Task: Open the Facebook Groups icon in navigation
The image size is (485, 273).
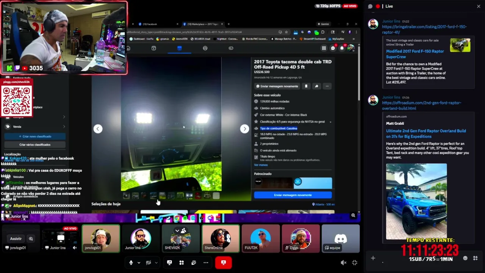Action: coord(205,48)
